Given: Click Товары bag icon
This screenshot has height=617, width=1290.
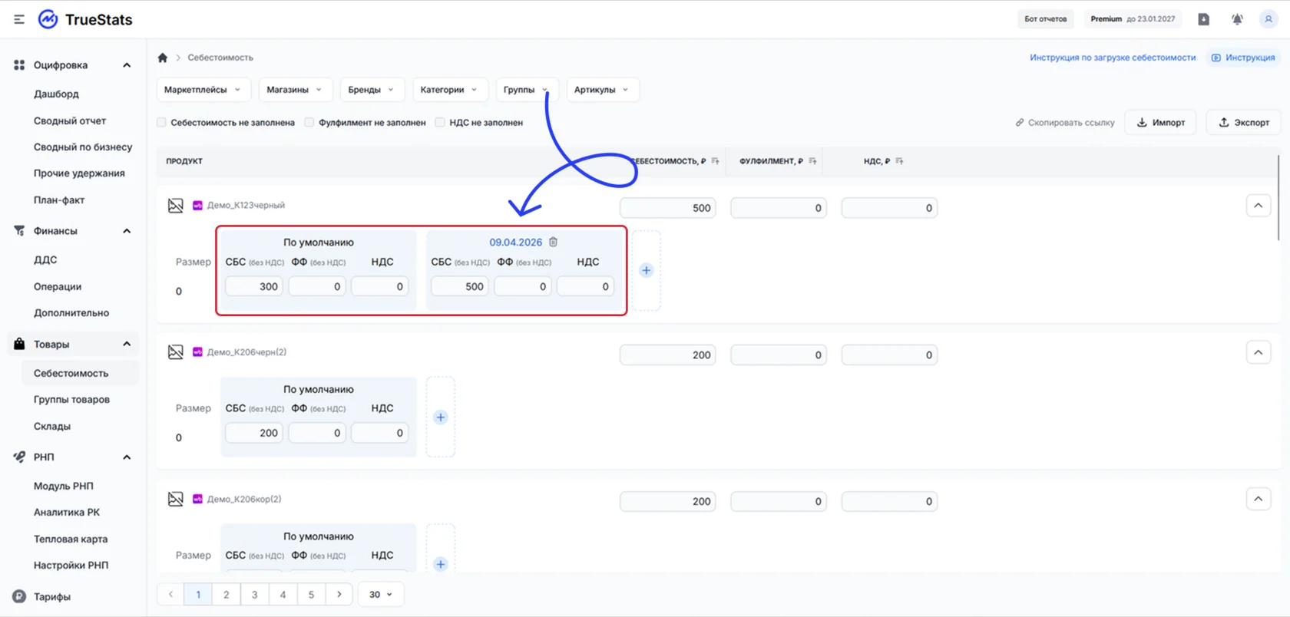Looking at the screenshot, I should tap(19, 344).
